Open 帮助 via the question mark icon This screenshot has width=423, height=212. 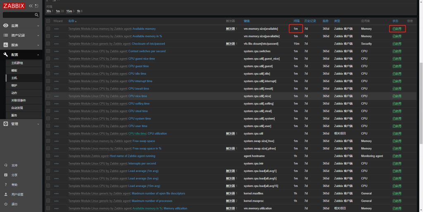tap(6, 185)
